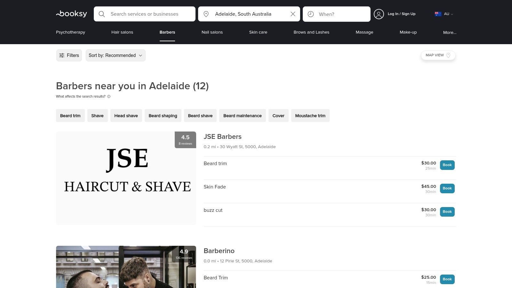Open the Filters button
512x288 pixels.
pos(69,55)
